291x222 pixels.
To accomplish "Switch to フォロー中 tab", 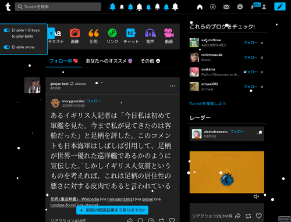I will pos(63,61).
